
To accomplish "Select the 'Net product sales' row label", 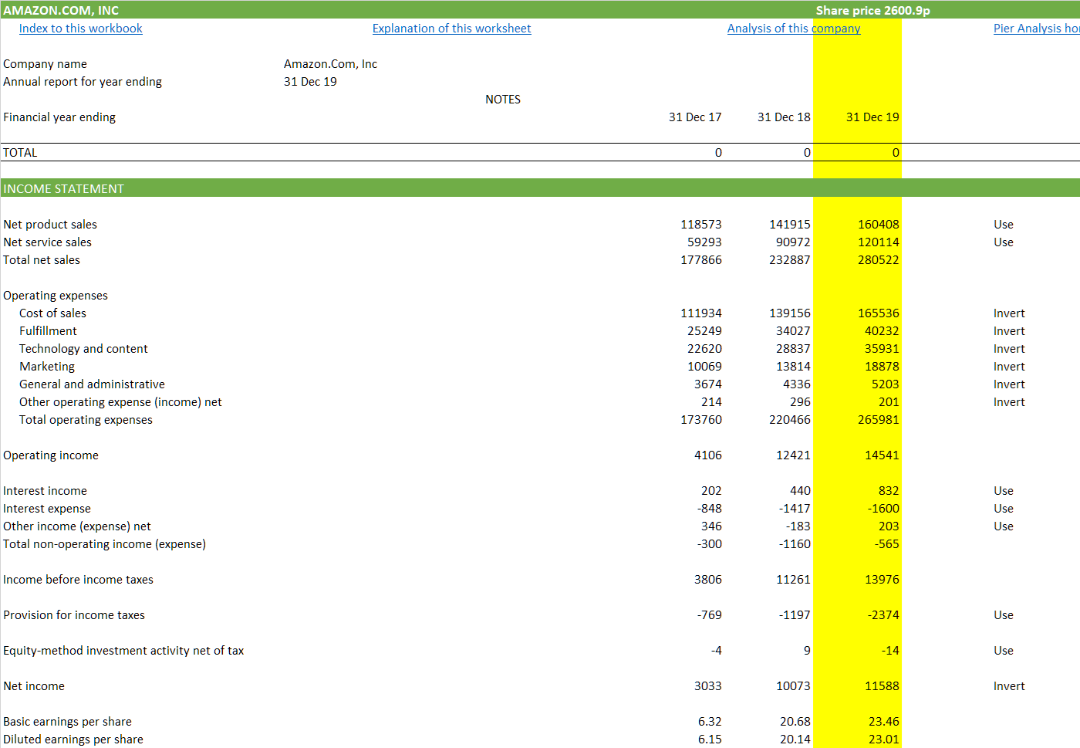I will [x=50, y=225].
